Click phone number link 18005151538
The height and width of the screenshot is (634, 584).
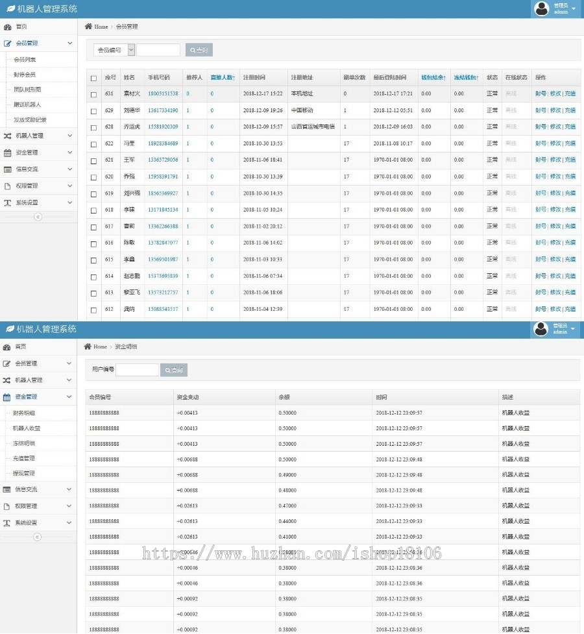[162, 94]
